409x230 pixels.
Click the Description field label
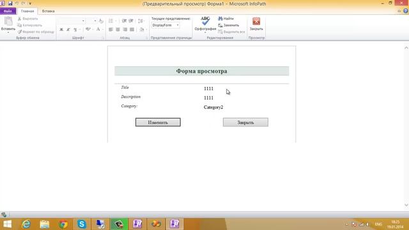tap(130, 96)
